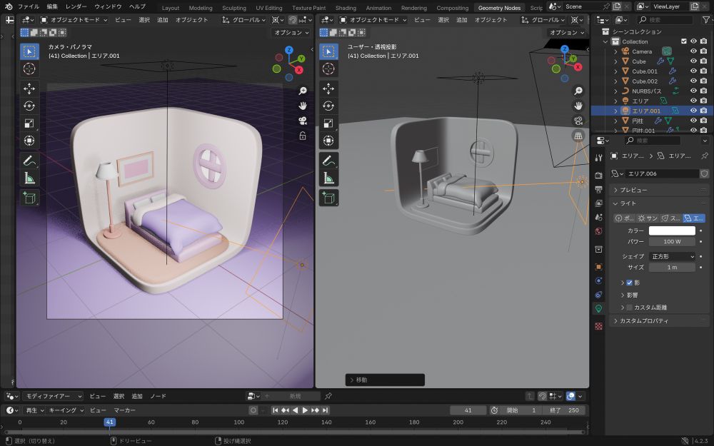Toggle the camera view icon in the left viewport

click(302, 121)
